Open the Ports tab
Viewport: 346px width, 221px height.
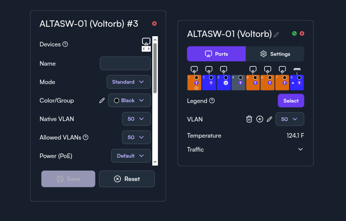coord(216,54)
